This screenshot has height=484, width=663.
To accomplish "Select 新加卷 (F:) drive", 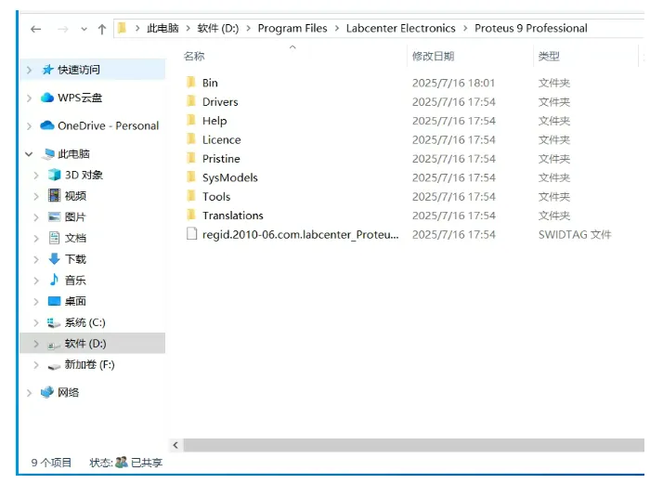I will [x=90, y=365].
